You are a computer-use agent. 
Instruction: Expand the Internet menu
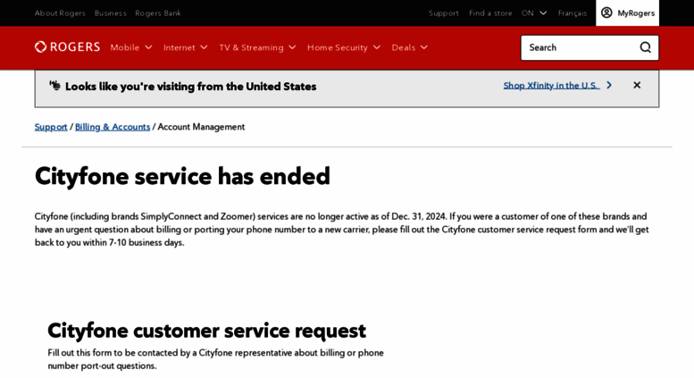tap(185, 47)
